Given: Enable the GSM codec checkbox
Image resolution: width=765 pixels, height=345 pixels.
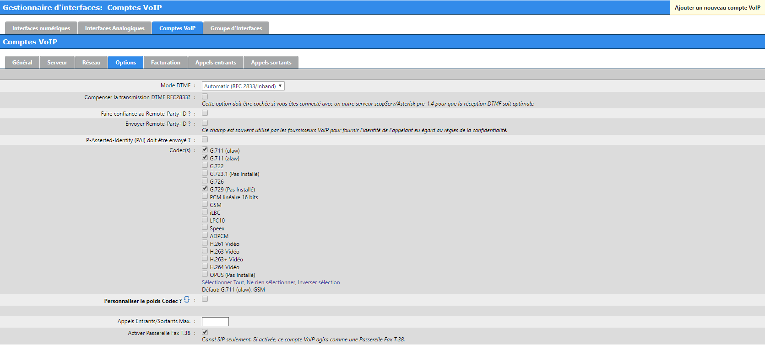Looking at the screenshot, I should tap(205, 204).
